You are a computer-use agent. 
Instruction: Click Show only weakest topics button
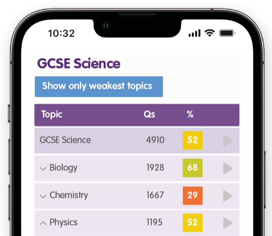[x=99, y=86]
